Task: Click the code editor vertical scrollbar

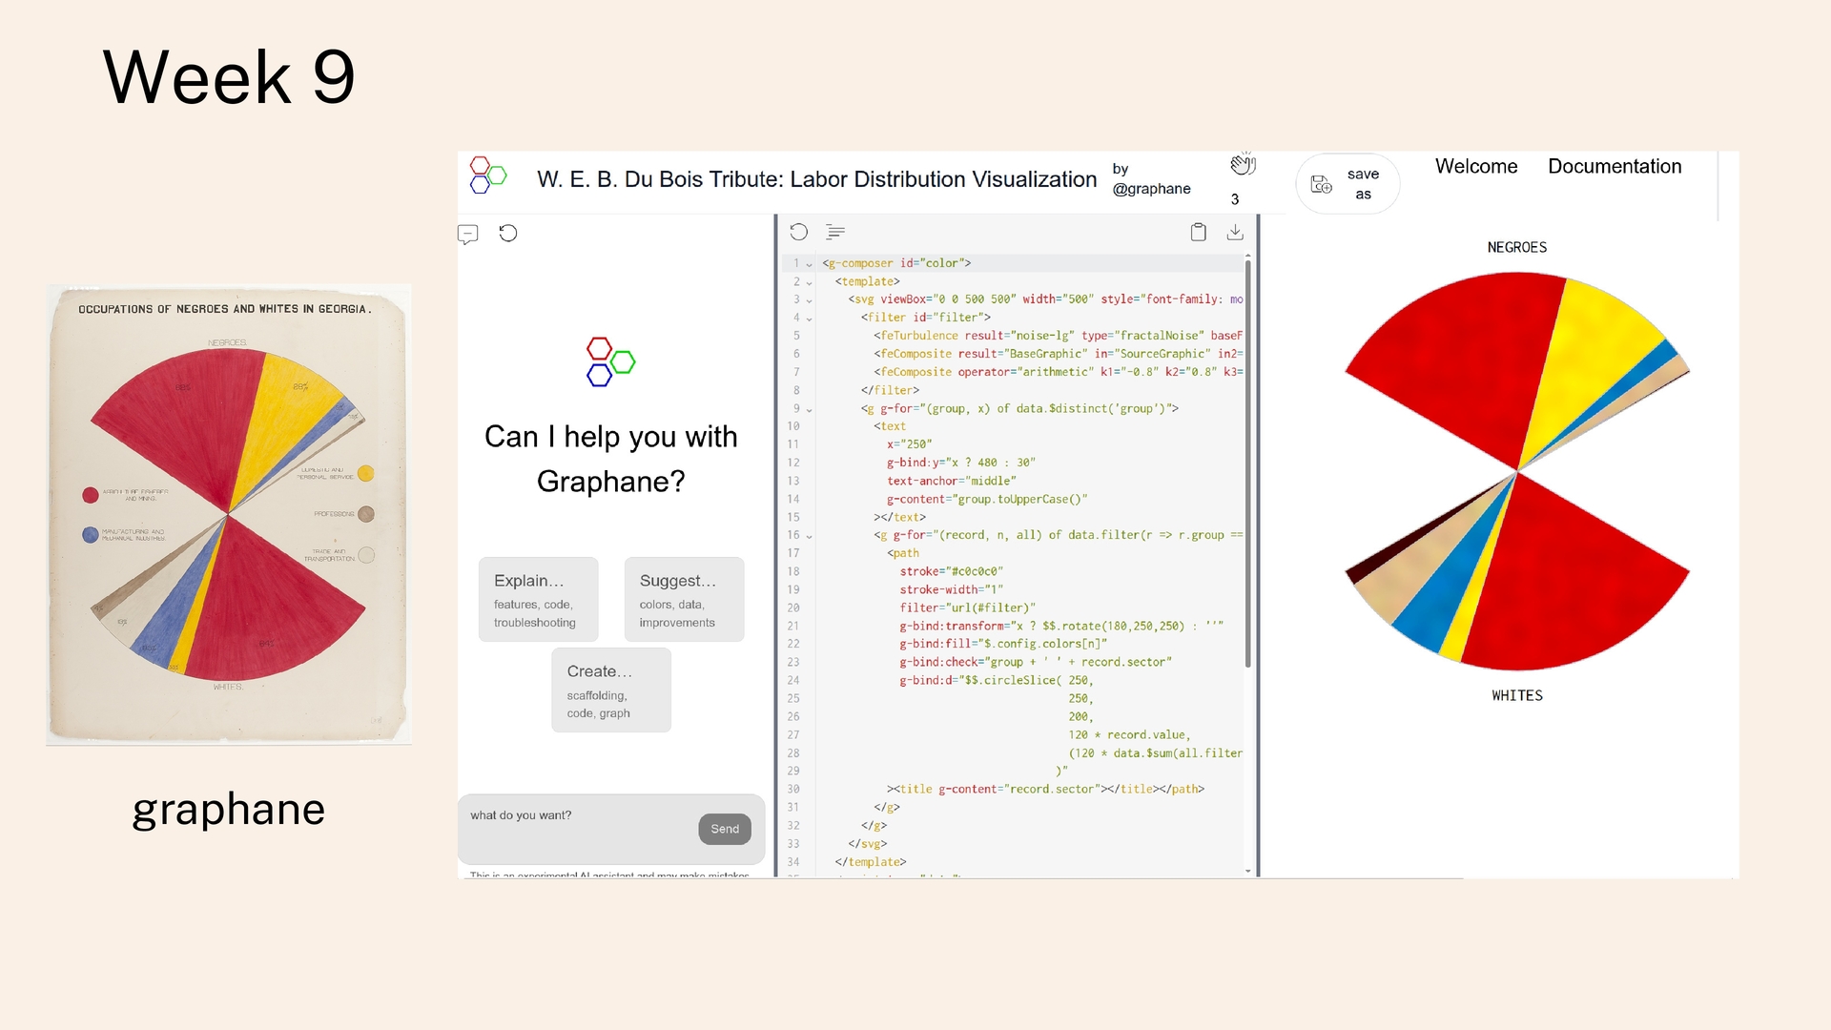Action: pos(1248,464)
